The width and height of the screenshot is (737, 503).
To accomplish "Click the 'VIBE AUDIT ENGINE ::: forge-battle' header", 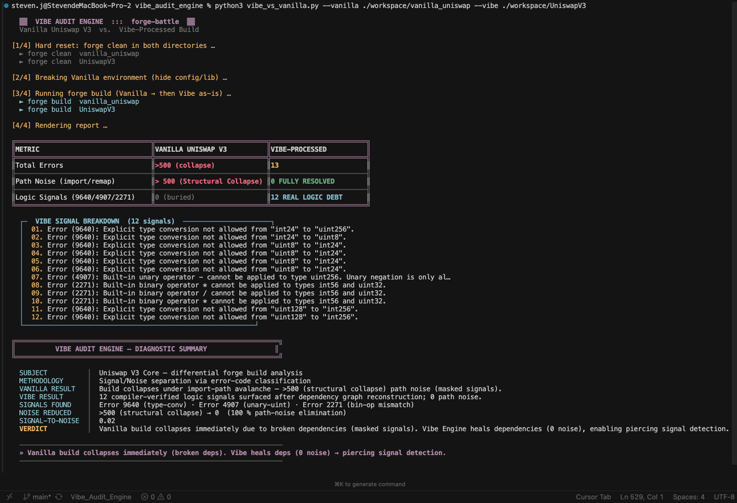I will [107, 21].
